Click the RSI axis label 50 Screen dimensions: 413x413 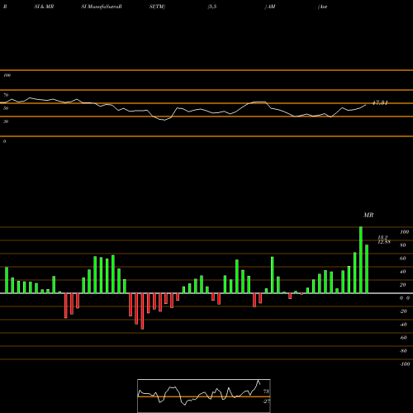click(6, 108)
